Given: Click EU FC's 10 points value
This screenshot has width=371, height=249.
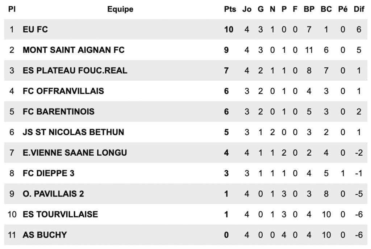Looking at the screenshot, I should coord(229,30).
